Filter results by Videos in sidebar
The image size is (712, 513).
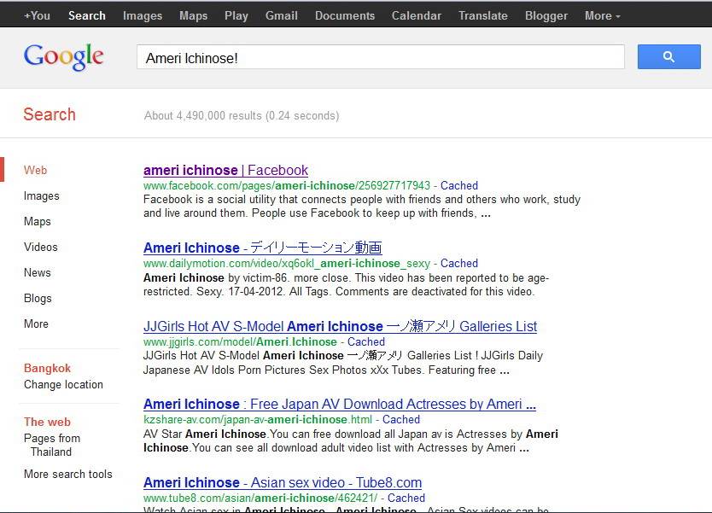(41, 247)
